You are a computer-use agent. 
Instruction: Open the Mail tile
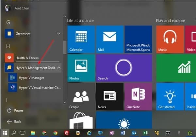(x=110, y=39)
